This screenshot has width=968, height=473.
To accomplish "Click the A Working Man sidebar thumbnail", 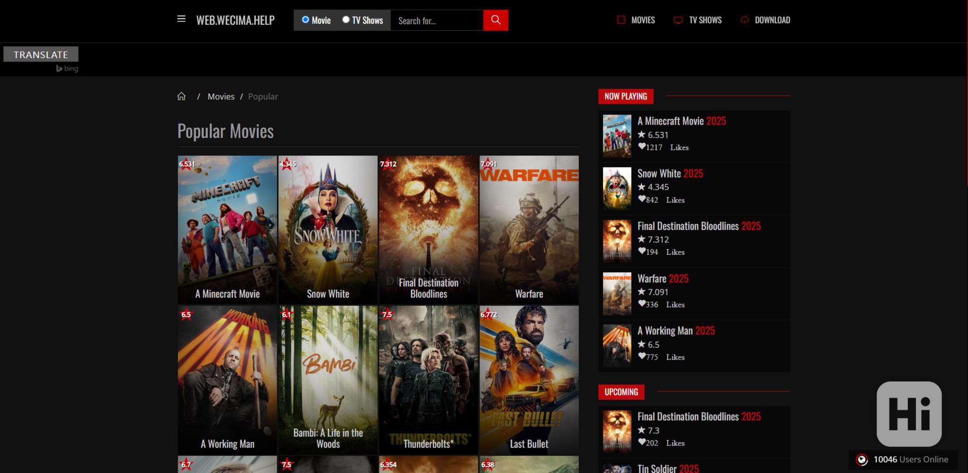I will point(617,346).
